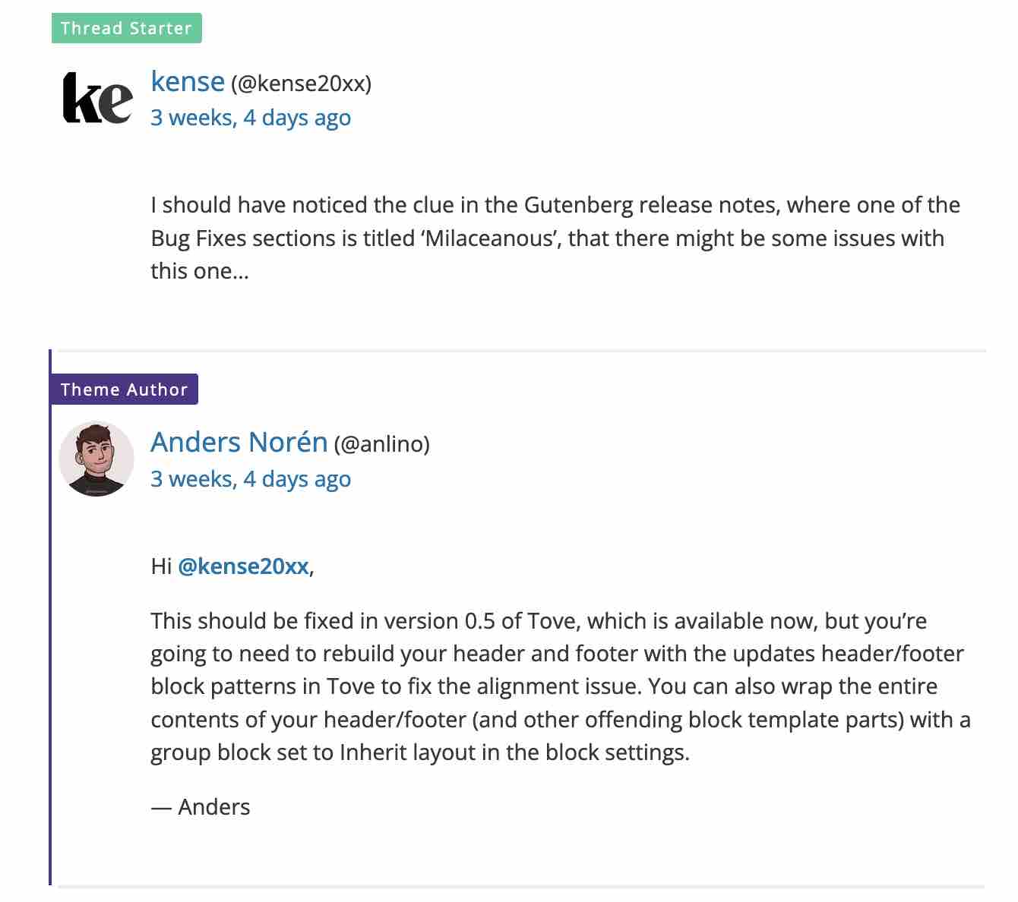Click 'this one…' ending kense's post

pyautogui.click(x=199, y=271)
